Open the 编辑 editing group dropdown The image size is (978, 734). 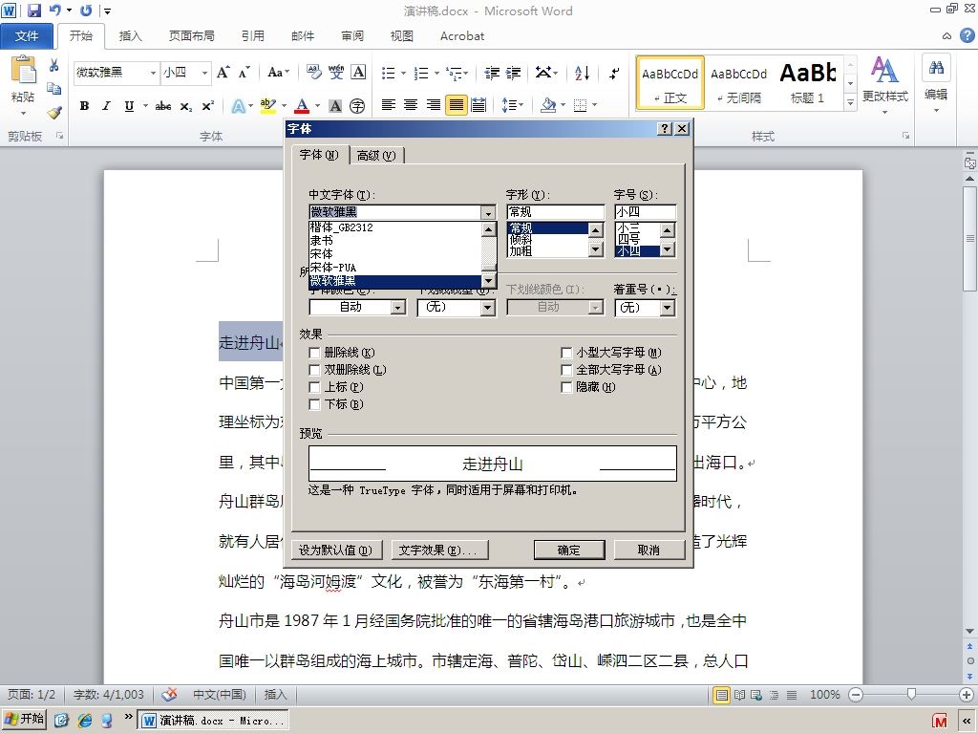pyautogui.click(x=936, y=86)
